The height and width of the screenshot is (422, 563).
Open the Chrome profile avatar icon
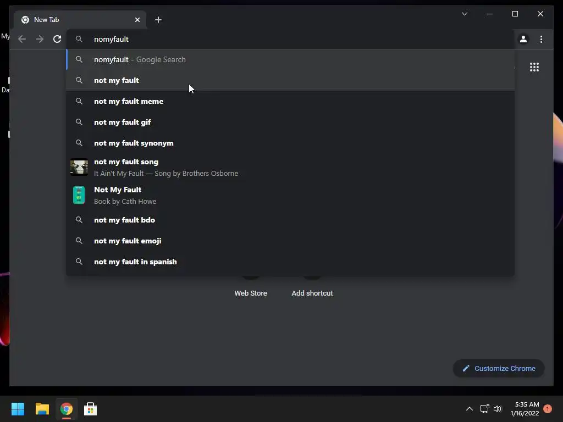[523, 39]
